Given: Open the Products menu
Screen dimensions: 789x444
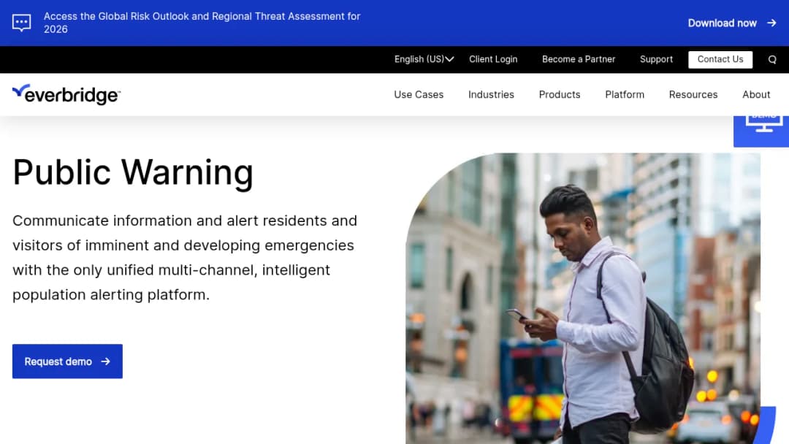Looking at the screenshot, I should [560, 94].
